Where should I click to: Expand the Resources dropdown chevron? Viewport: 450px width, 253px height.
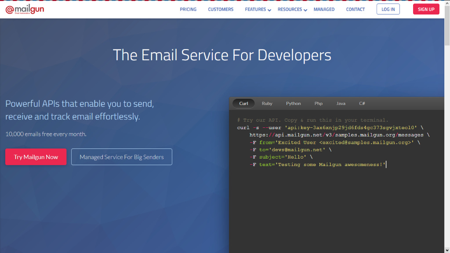click(305, 10)
